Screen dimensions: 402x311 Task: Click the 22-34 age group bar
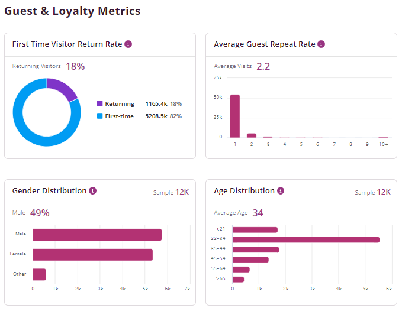point(305,239)
